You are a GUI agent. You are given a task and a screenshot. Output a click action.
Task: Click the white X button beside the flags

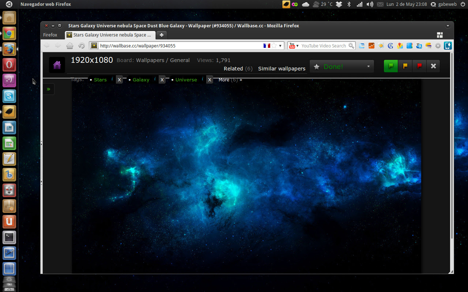[x=433, y=66]
